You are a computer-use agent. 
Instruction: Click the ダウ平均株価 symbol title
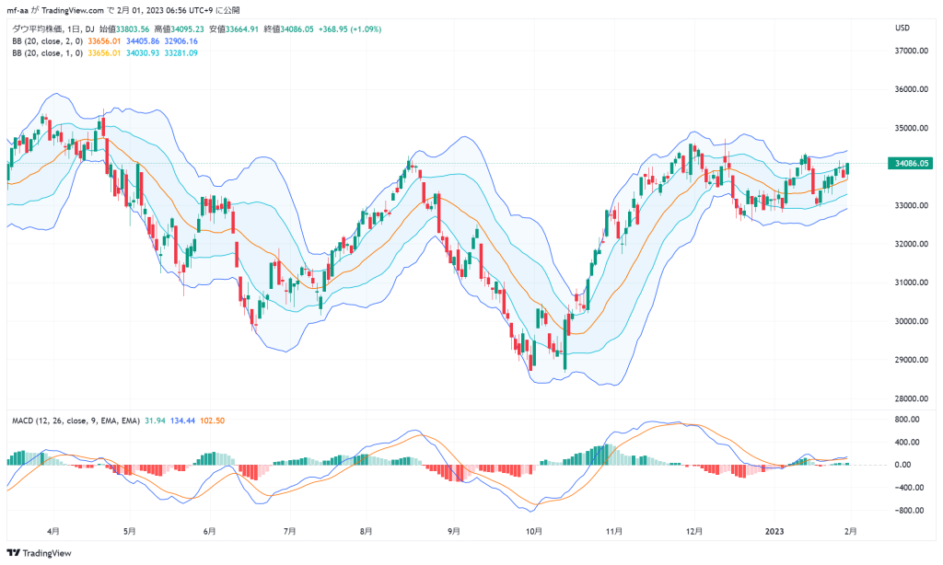(x=37, y=29)
